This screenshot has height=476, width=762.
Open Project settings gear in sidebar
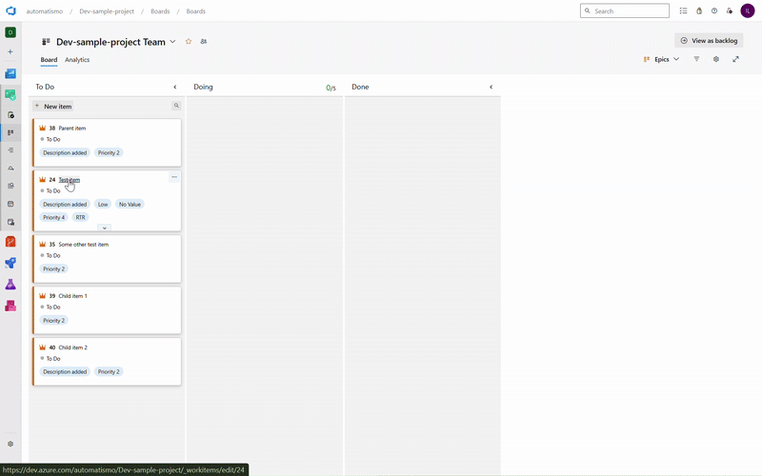click(x=10, y=444)
